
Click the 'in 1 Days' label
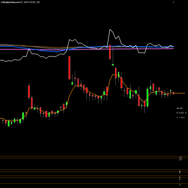pos(180,118)
